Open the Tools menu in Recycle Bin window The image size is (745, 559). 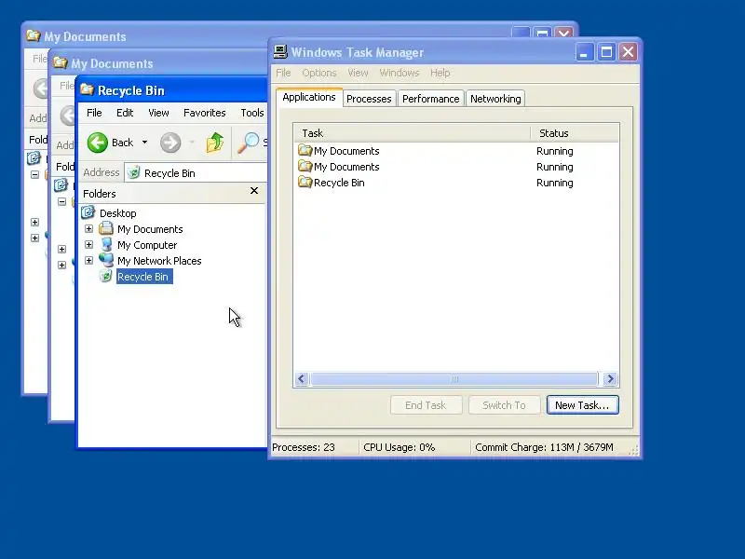(x=251, y=113)
